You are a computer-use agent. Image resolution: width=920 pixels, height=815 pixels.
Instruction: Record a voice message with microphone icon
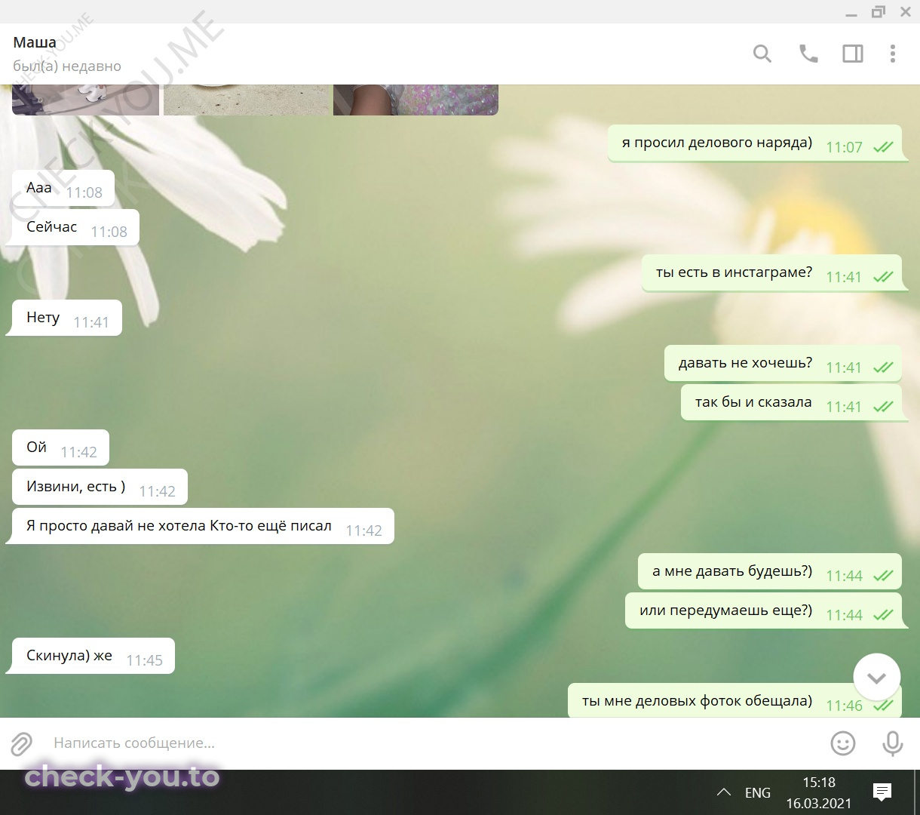[x=893, y=743]
